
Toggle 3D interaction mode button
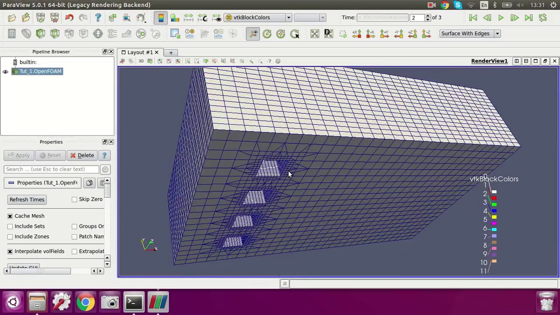point(141,61)
